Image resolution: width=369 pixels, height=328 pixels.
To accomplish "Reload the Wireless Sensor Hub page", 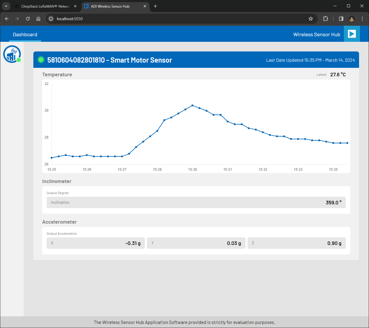I will click(x=28, y=18).
